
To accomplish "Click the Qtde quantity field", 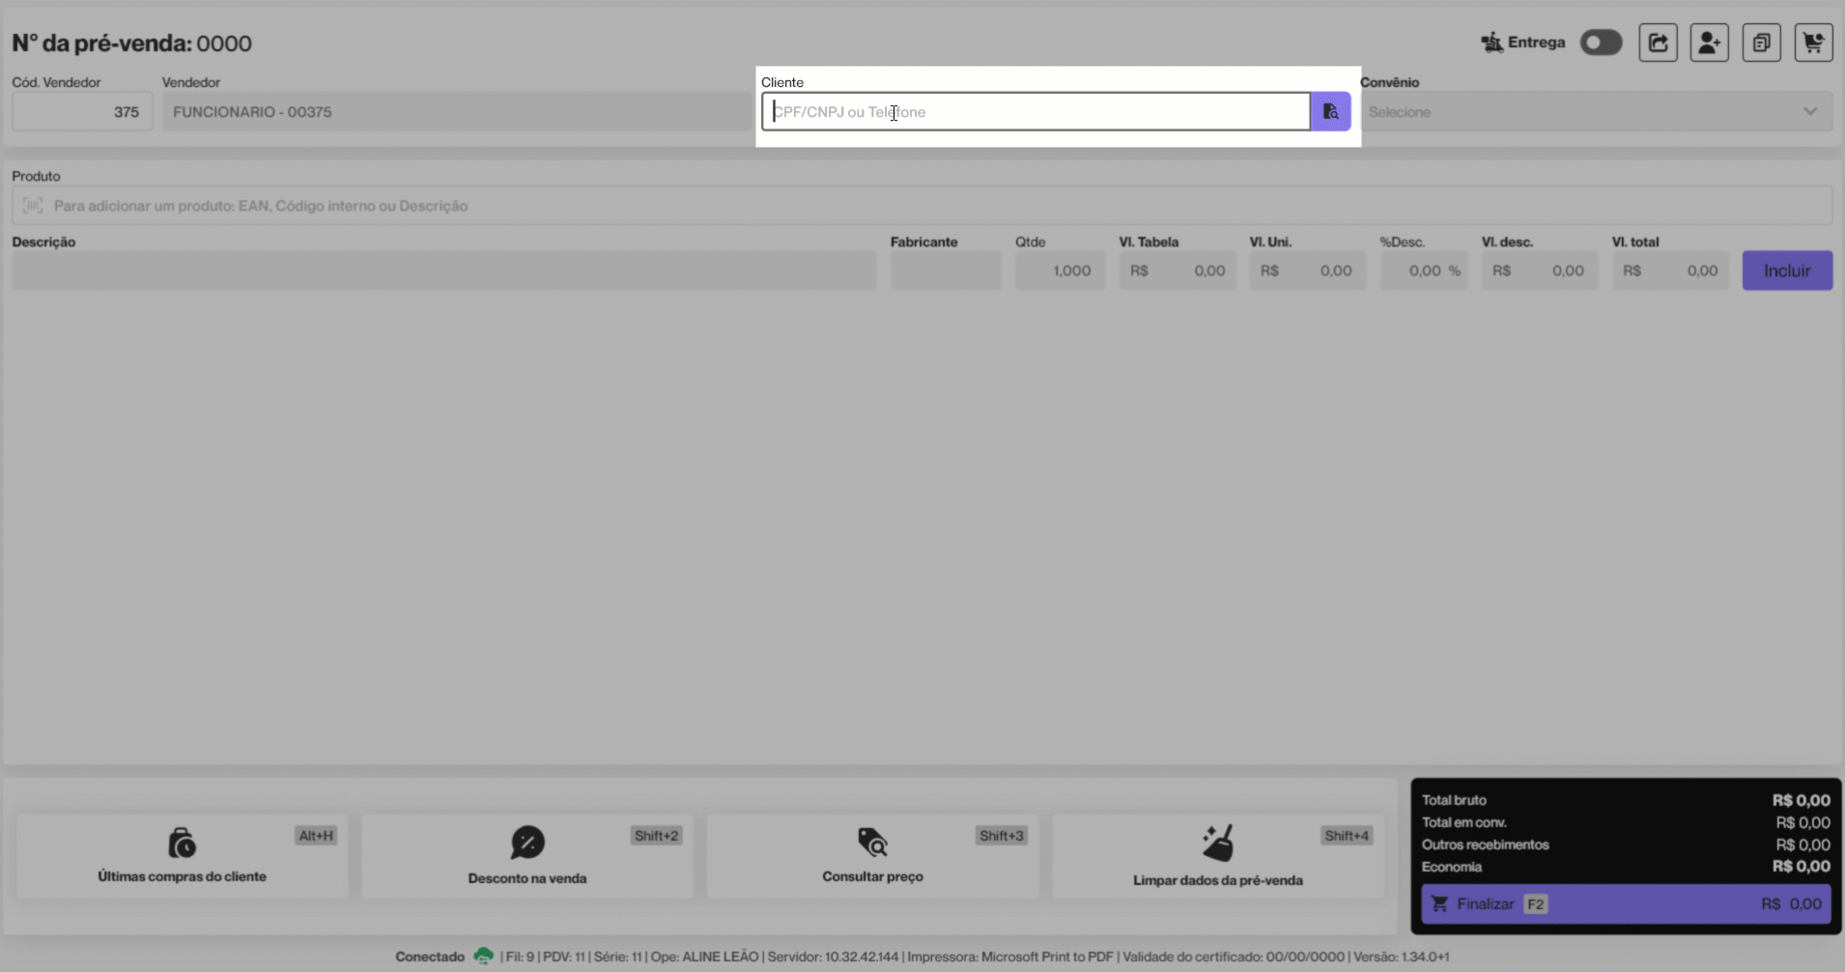I will pyautogui.click(x=1060, y=271).
